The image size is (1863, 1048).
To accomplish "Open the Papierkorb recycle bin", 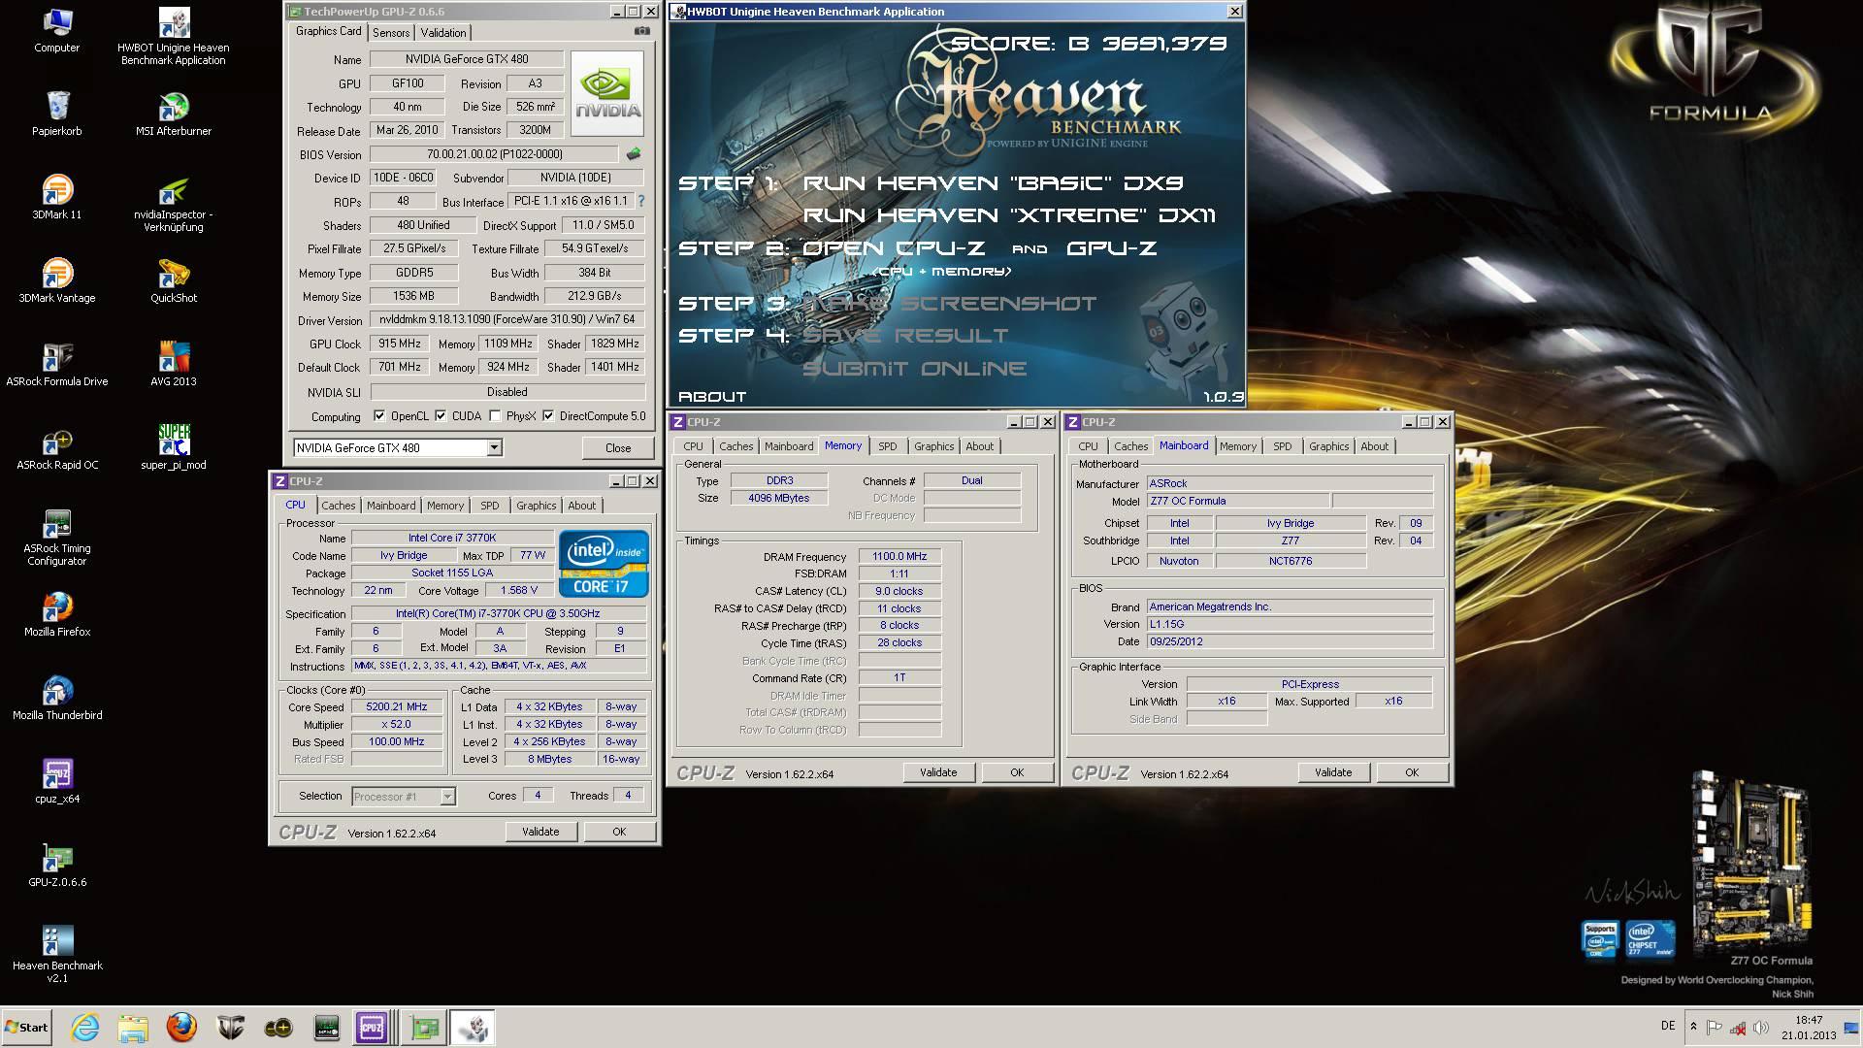I will tap(56, 114).
